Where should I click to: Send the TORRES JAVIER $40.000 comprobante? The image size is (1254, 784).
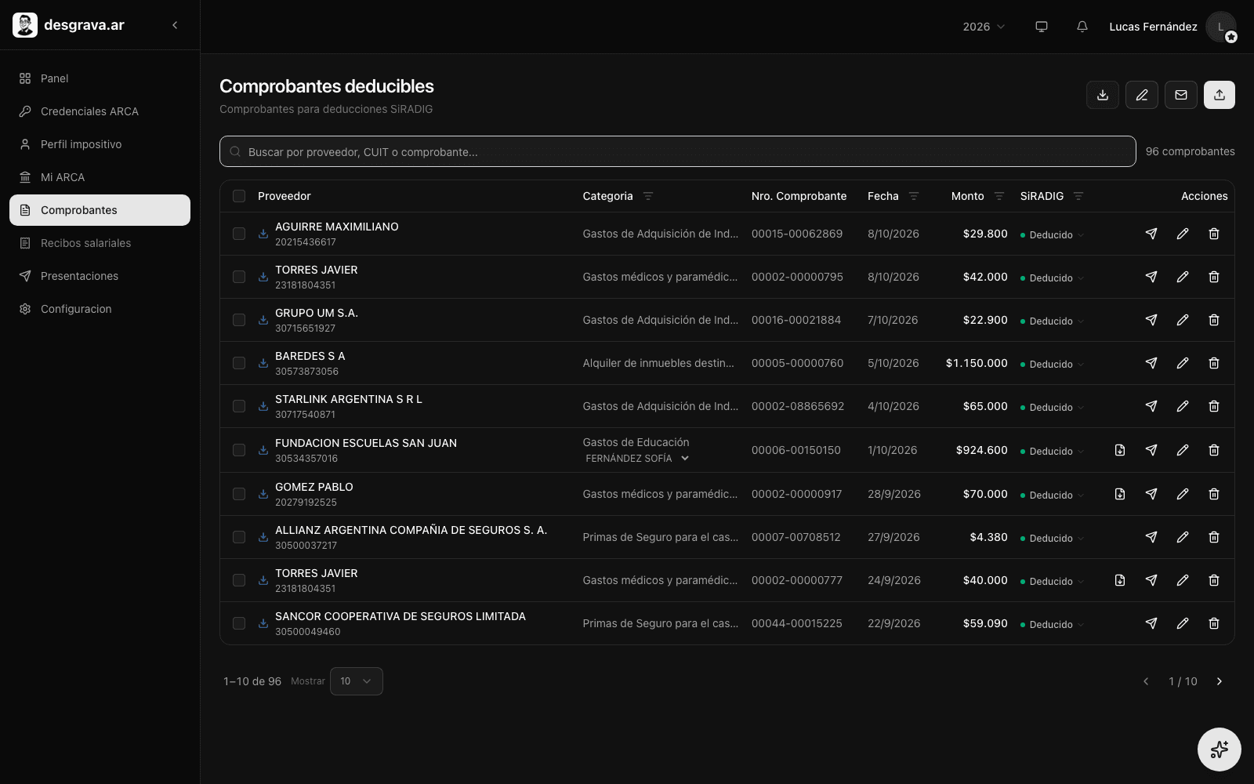tap(1151, 580)
